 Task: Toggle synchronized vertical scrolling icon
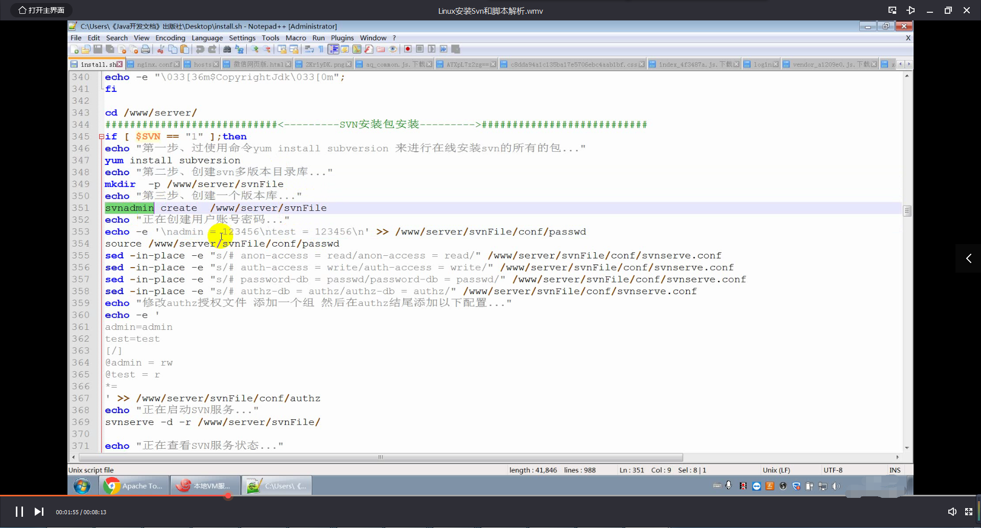click(x=282, y=49)
